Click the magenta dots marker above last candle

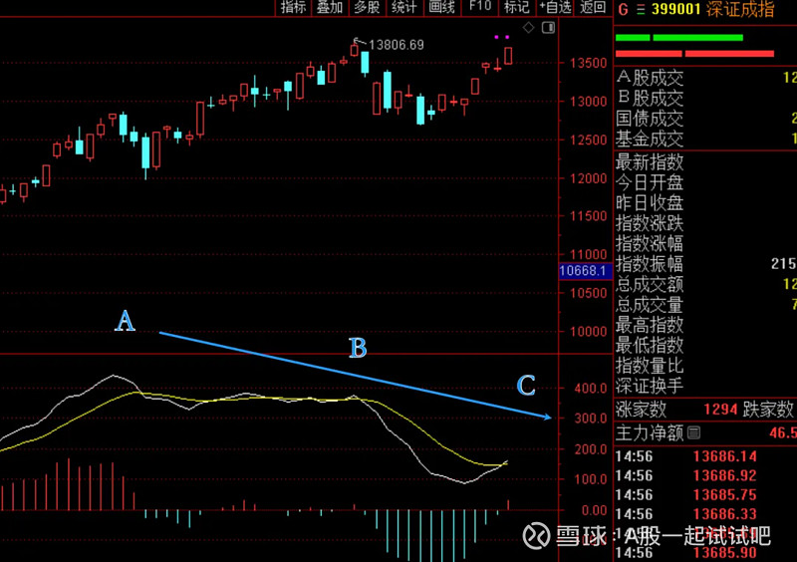coord(502,37)
